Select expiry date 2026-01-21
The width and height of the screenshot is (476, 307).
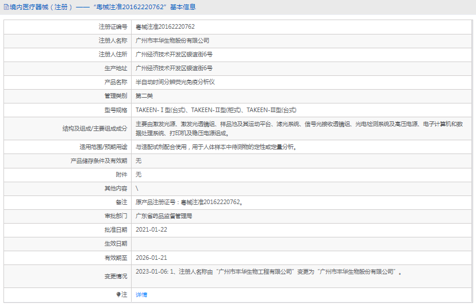151,258
